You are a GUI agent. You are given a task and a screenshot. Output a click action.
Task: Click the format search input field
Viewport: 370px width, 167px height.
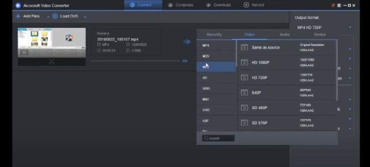click(x=218, y=138)
